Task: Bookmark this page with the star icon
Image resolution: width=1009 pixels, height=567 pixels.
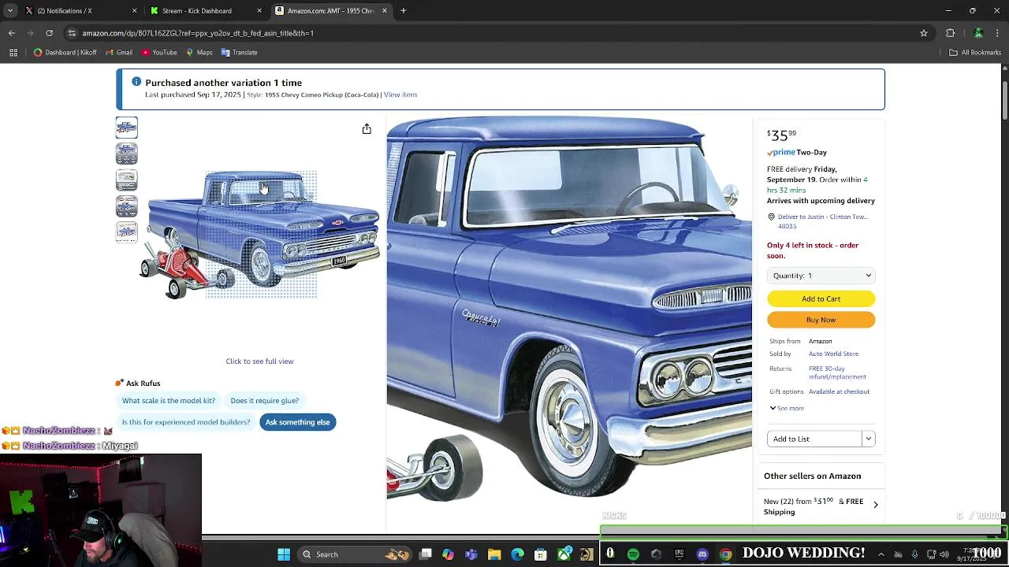Action: click(x=924, y=33)
